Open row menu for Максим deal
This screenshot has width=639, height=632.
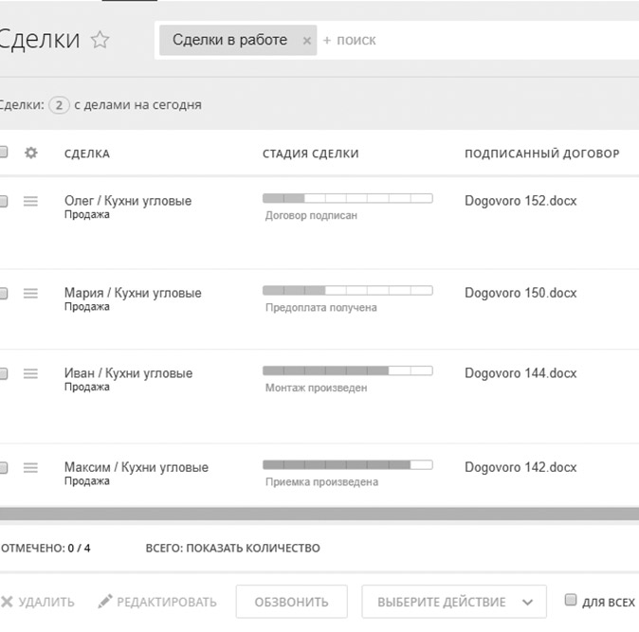30,467
